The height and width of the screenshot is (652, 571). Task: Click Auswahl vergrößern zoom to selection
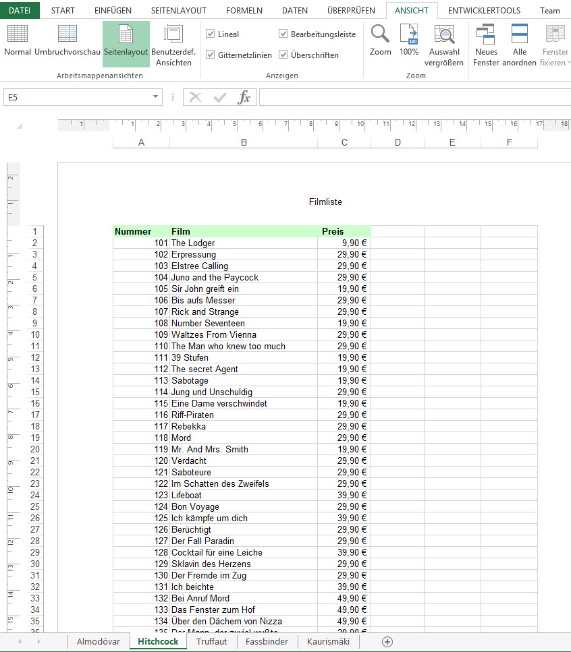click(444, 45)
